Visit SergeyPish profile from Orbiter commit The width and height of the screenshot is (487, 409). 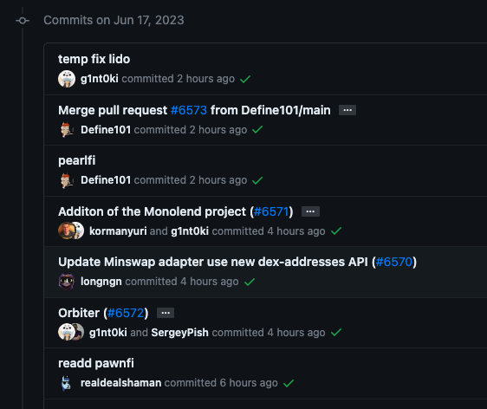pos(180,333)
